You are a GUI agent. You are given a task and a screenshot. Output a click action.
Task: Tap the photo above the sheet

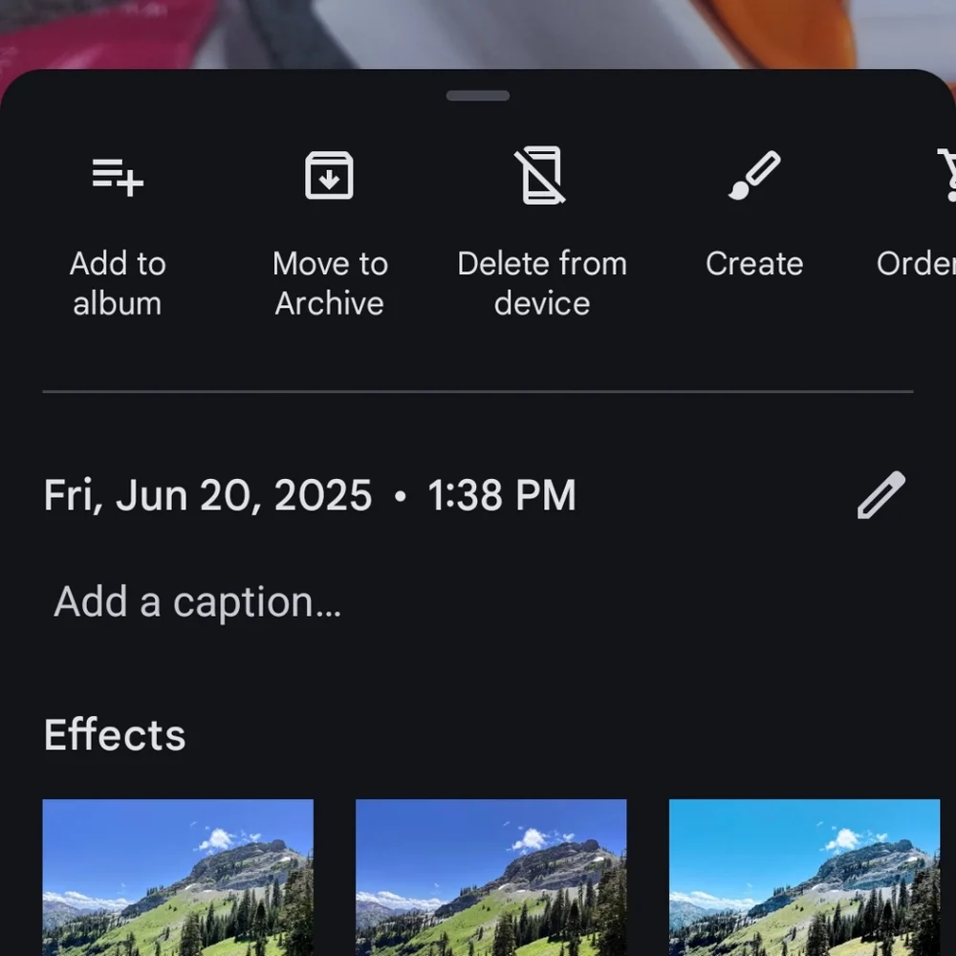coord(478,32)
